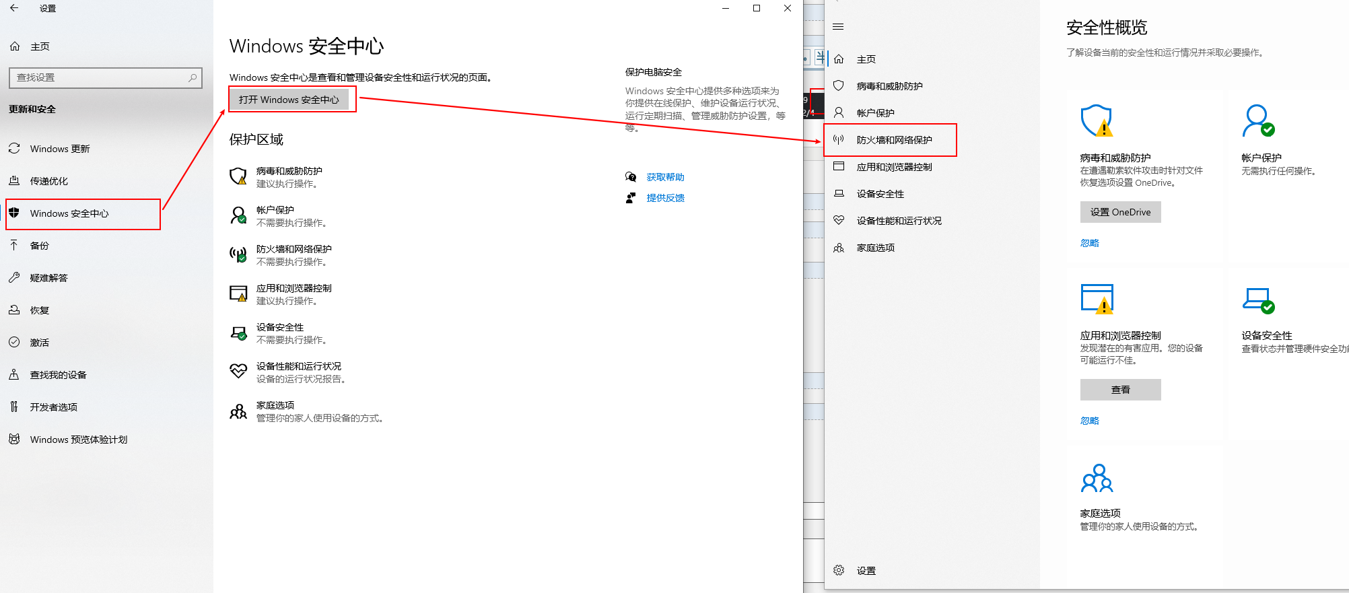Open 设备性能和运行状况 entry in protection areas list
Screen dimensions: 1349x593
tap(301, 372)
